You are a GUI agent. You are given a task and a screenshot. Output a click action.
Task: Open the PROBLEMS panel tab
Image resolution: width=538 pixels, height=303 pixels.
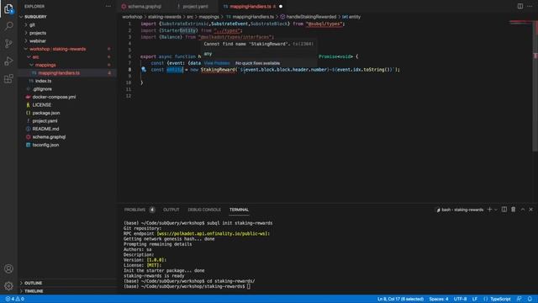(134, 210)
